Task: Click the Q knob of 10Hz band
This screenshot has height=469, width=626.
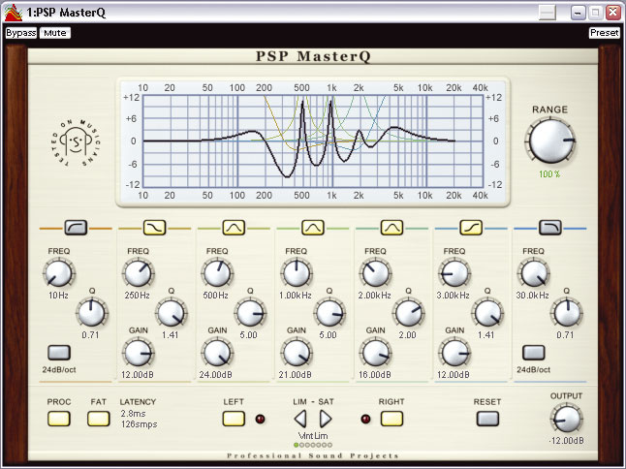Action: tap(91, 313)
